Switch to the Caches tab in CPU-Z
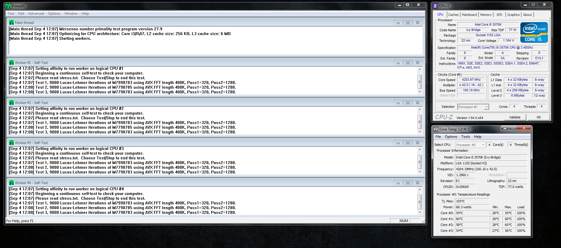Screen dimensions: 561x248 (x=453, y=15)
